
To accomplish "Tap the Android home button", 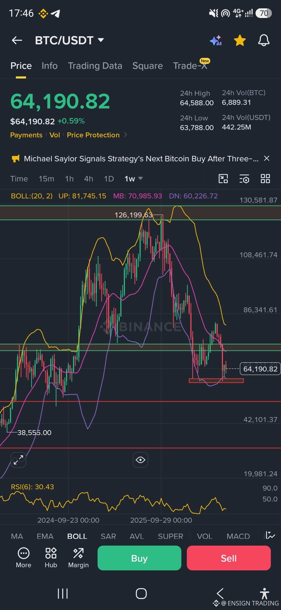I will pos(141,594).
